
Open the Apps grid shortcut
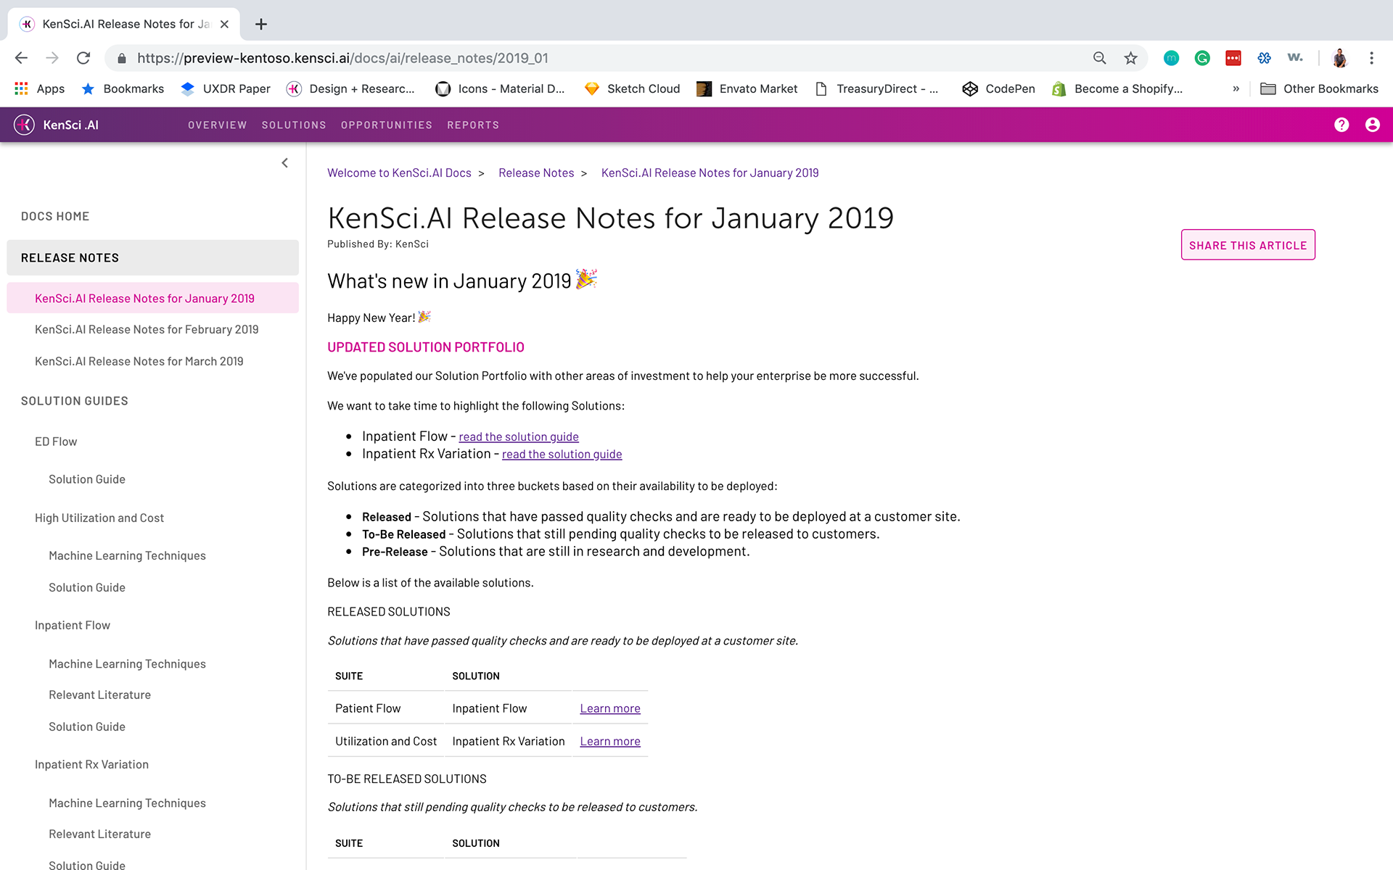coord(40,88)
